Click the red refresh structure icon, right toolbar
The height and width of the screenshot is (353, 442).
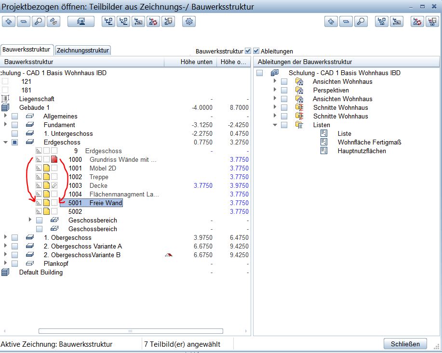click(x=417, y=22)
